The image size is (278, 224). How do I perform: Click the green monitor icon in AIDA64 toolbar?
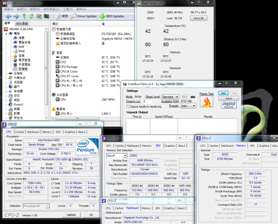click(x=46, y=16)
